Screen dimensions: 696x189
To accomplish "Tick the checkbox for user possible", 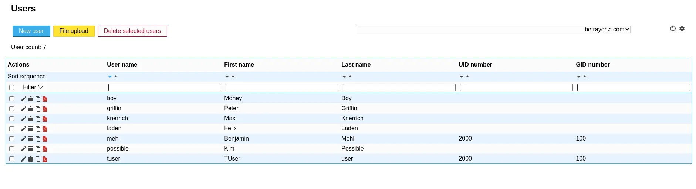I will tap(12, 149).
